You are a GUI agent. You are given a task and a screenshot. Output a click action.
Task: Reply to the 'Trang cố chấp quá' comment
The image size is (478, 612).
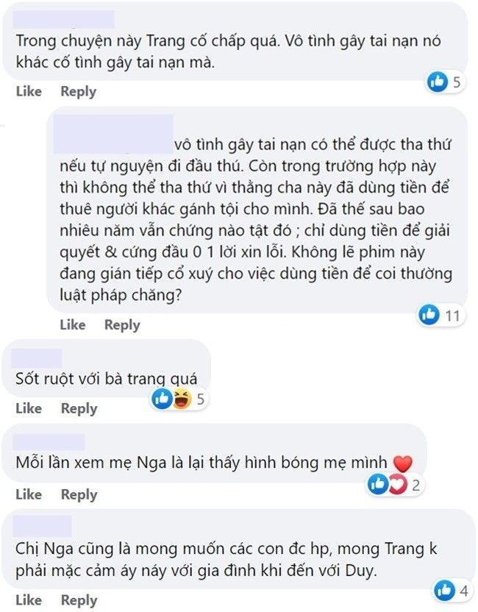pyautogui.click(x=78, y=91)
